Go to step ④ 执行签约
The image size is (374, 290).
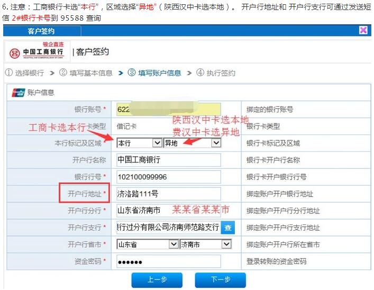[x=216, y=73]
